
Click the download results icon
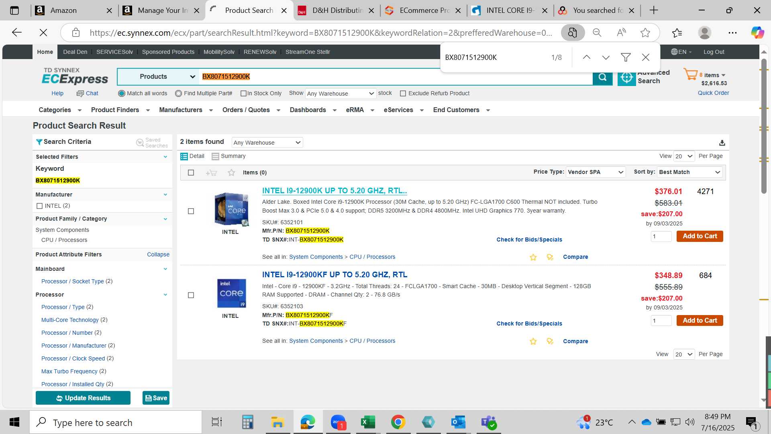[722, 143]
